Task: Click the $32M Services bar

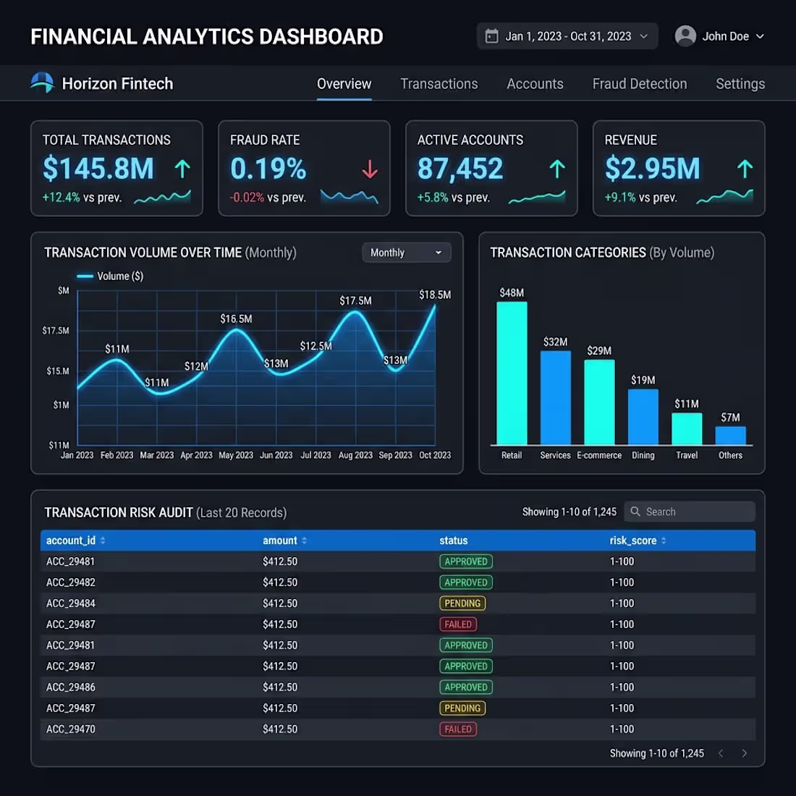Action: point(555,398)
